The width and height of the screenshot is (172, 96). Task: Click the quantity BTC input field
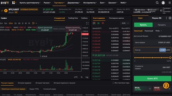point(152,50)
